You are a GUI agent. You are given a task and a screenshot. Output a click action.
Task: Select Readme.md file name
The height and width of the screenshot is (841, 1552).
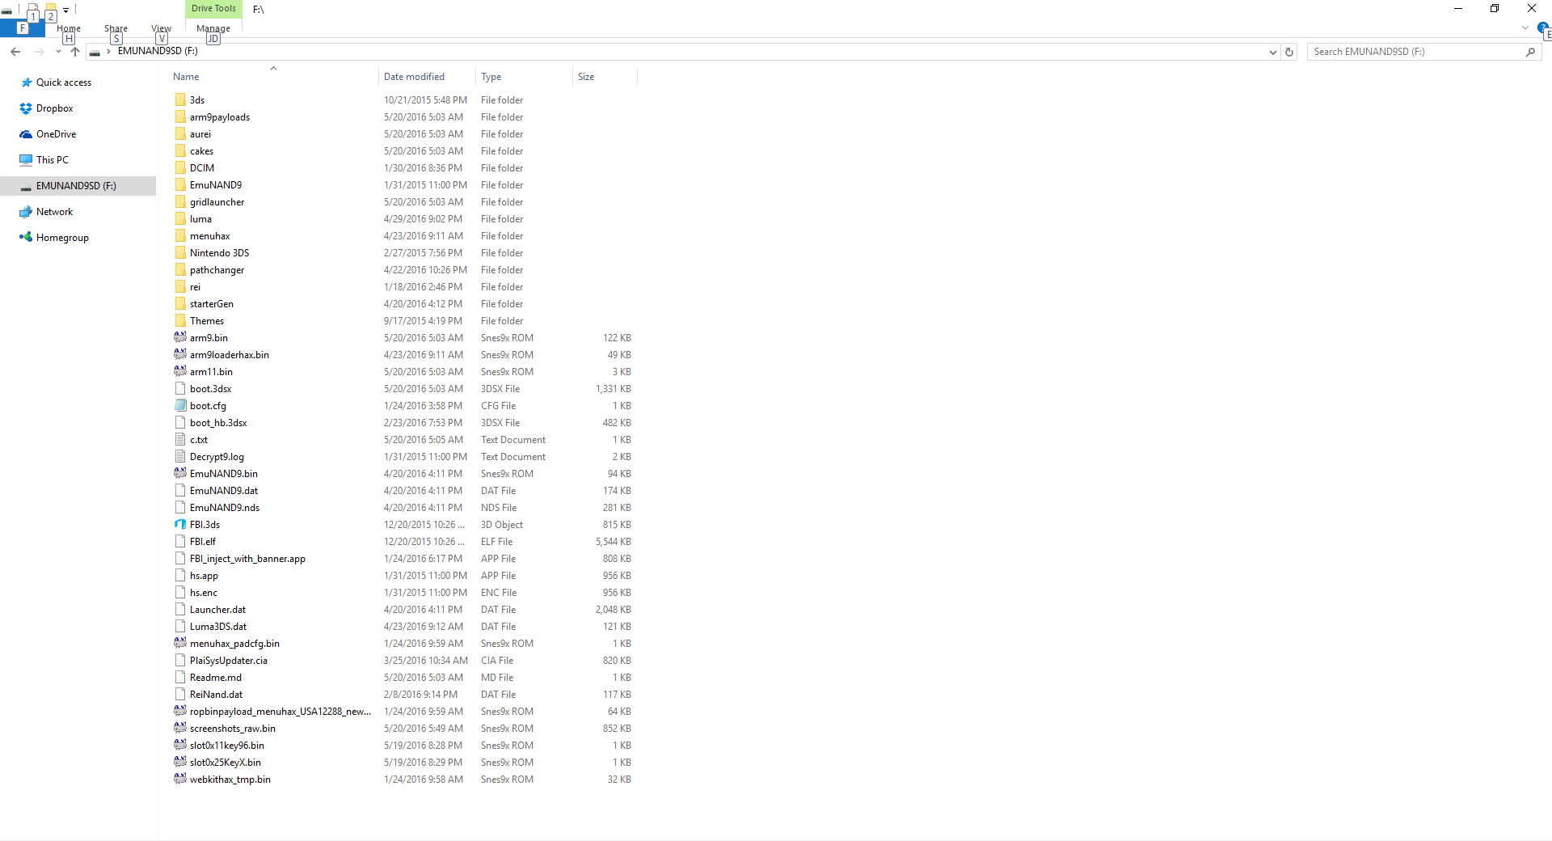216,678
